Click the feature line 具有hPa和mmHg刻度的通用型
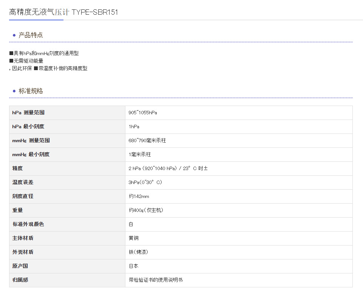This screenshot has width=363, height=290. [x=44, y=54]
